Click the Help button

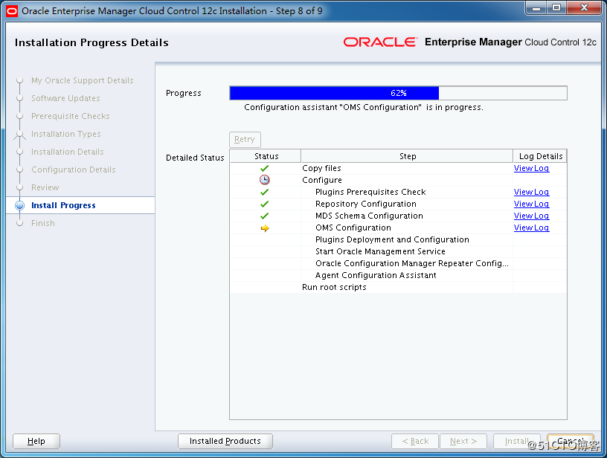point(36,441)
